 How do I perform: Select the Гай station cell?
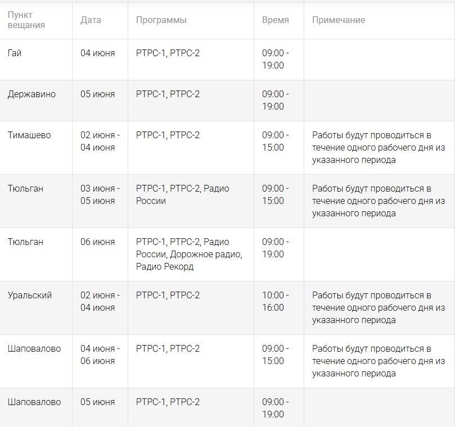pyautogui.click(x=15, y=53)
